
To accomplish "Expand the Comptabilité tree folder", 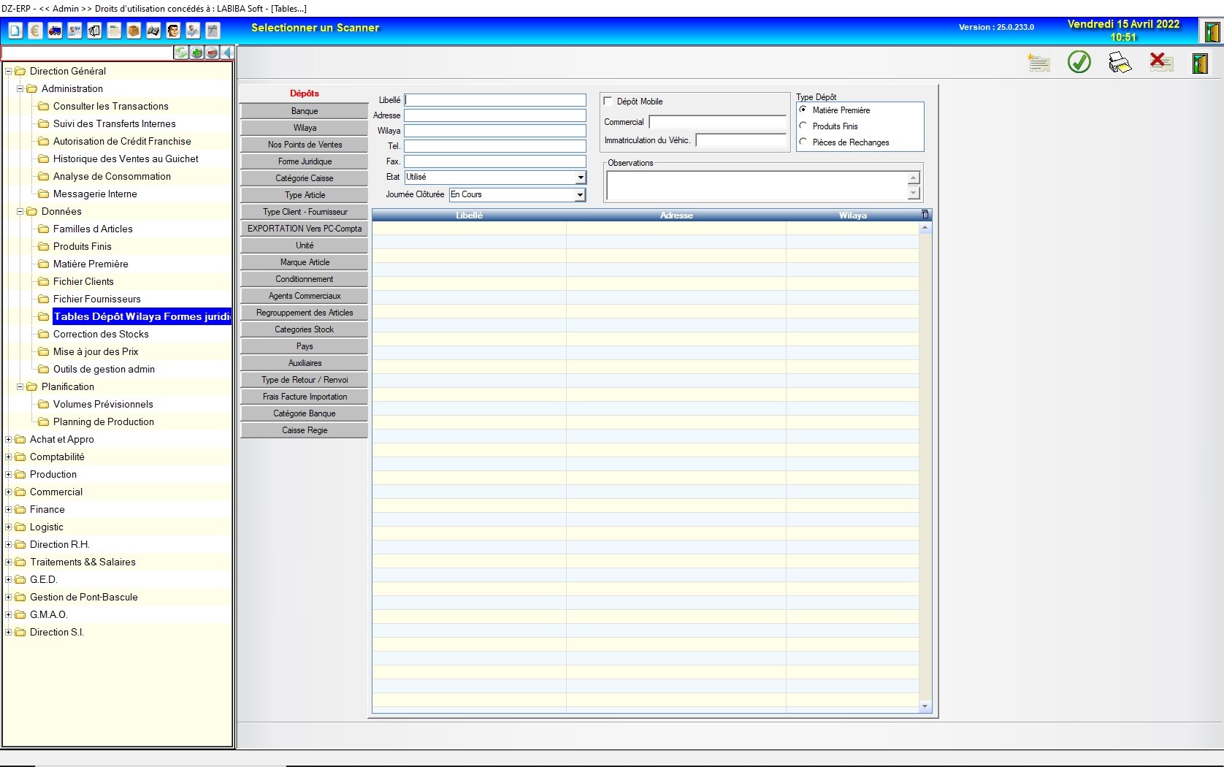I will (x=9, y=457).
